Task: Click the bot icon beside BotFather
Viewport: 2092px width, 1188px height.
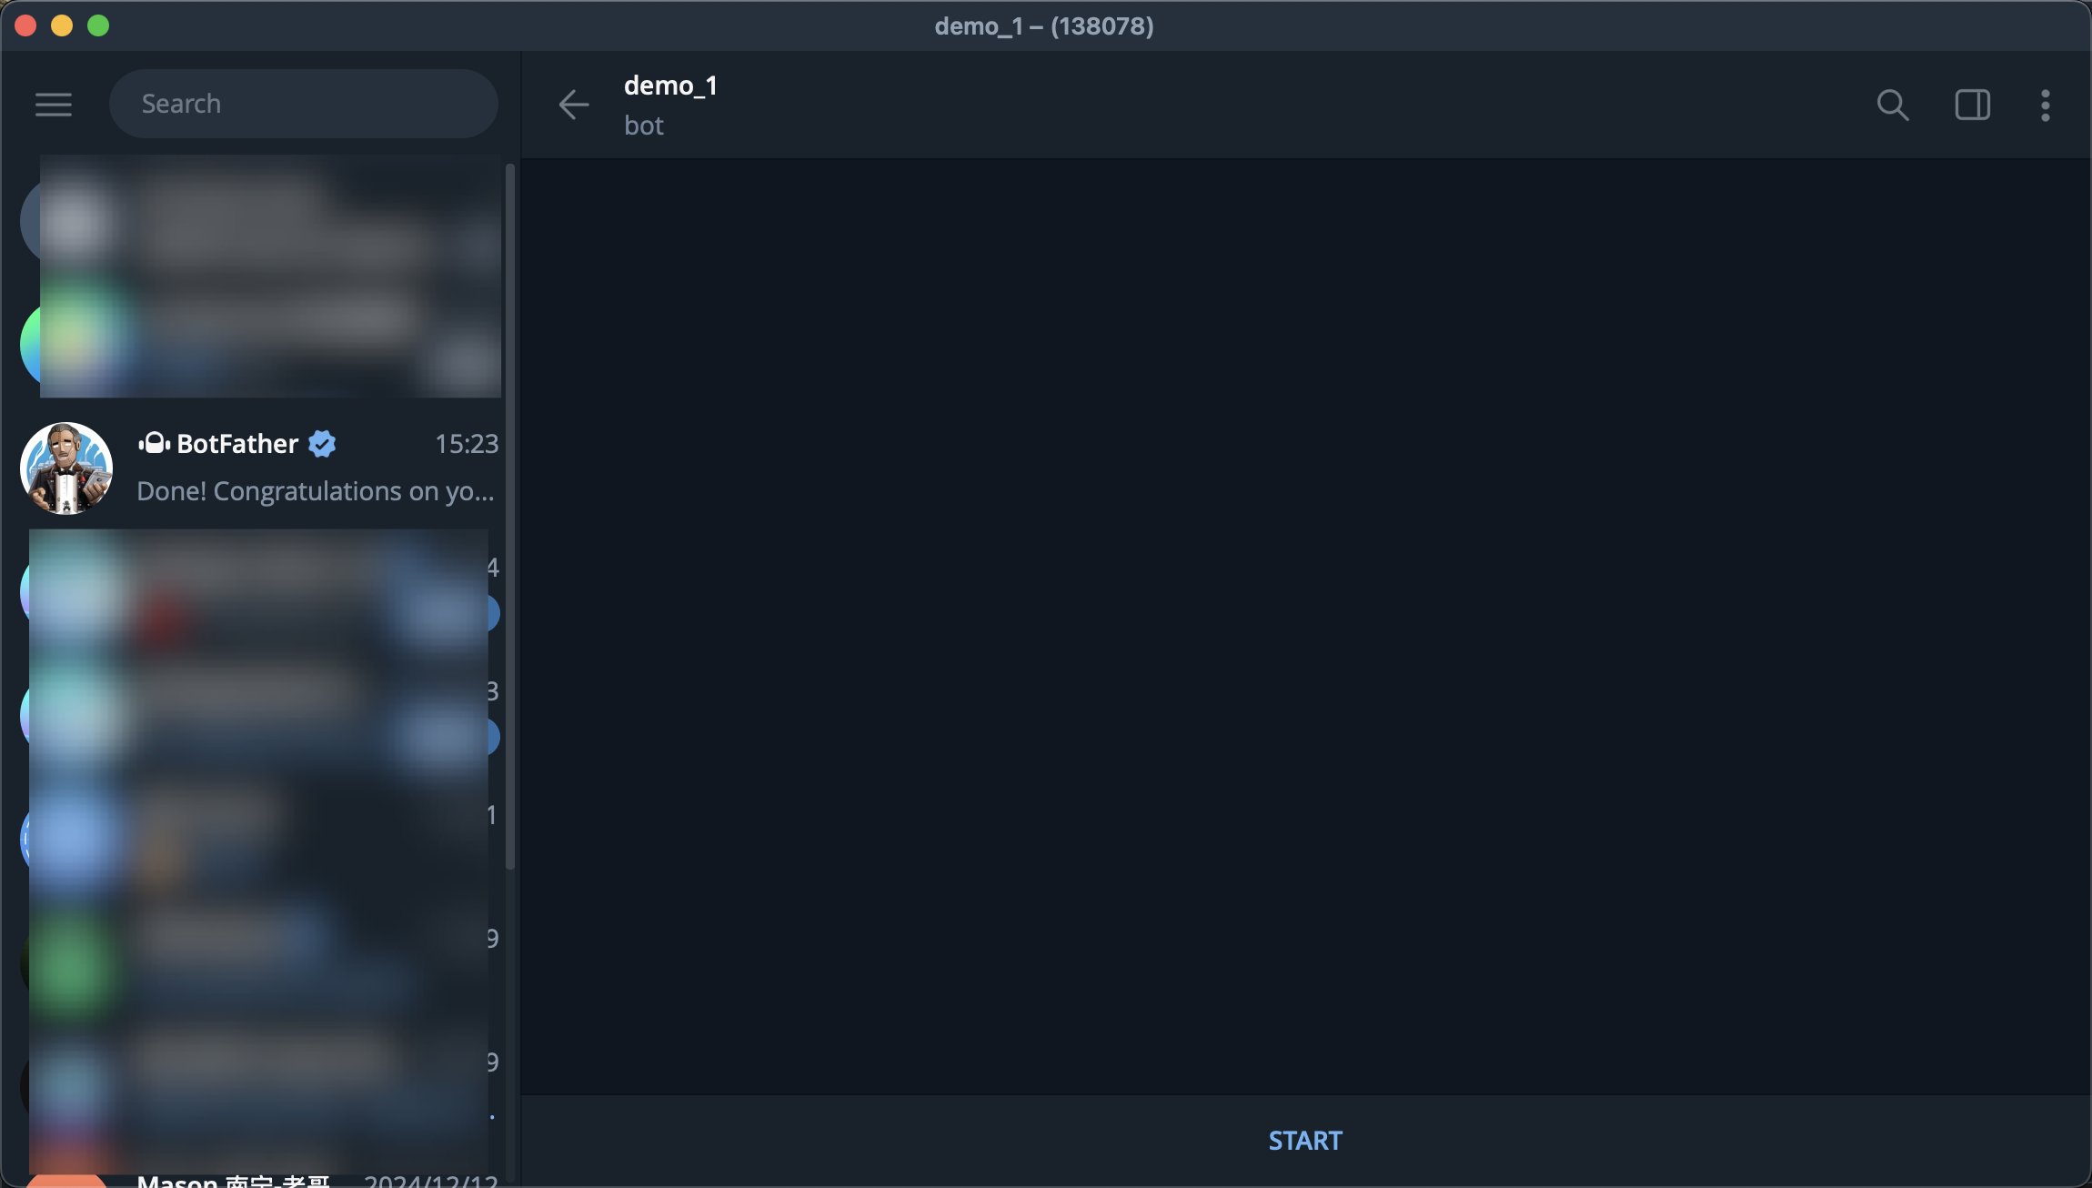Action: click(155, 444)
